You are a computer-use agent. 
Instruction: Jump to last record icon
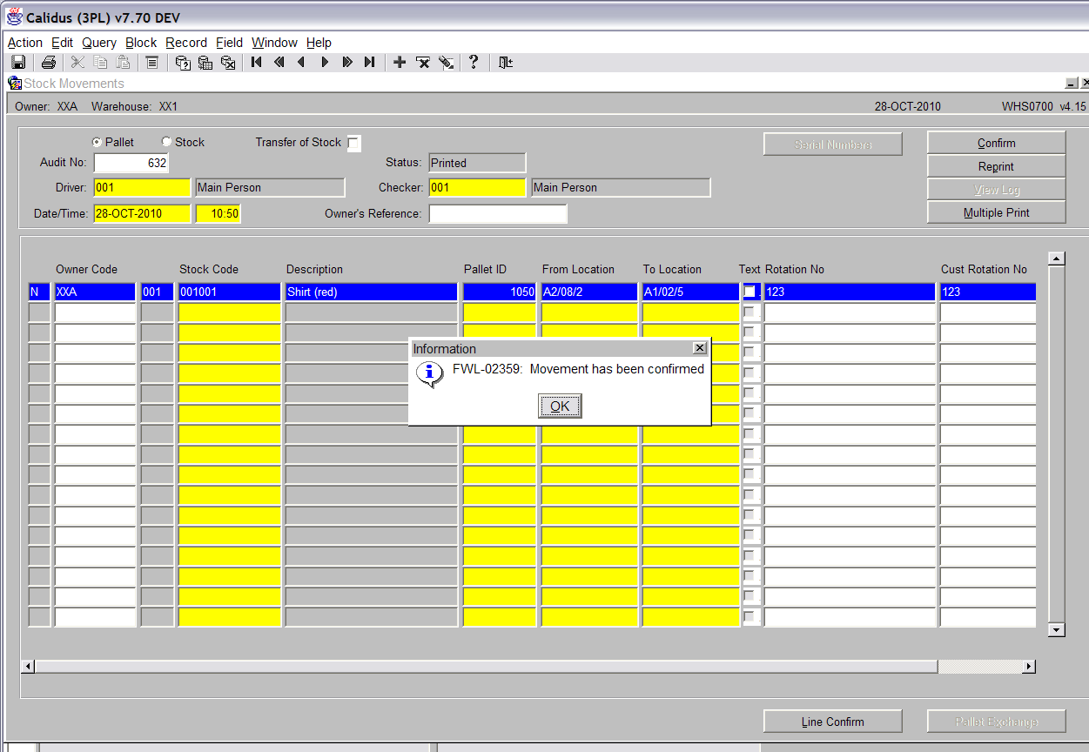click(x=370, y=62)
